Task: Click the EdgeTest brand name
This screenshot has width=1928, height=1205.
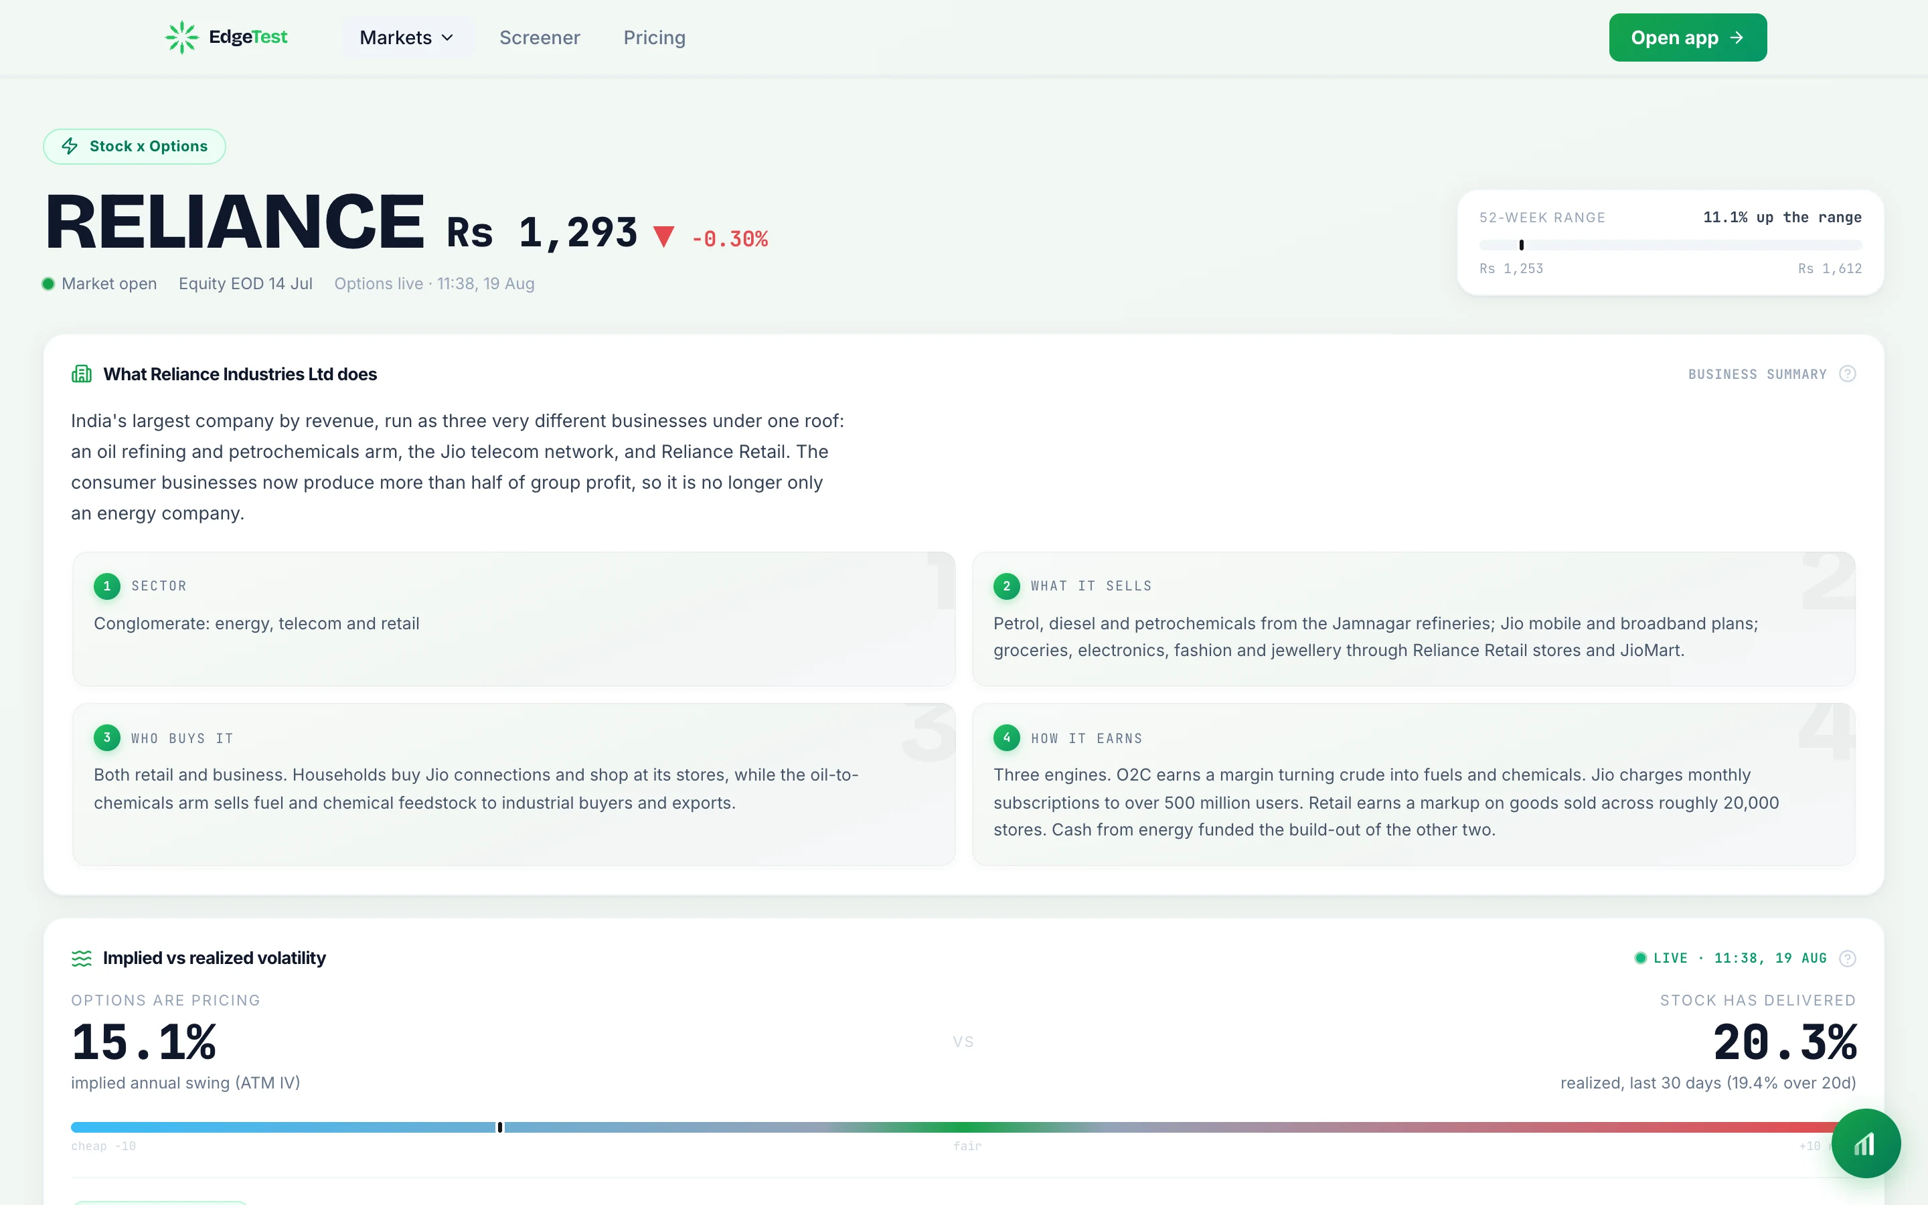Action: pyautogui.click(x=248, y=37)
